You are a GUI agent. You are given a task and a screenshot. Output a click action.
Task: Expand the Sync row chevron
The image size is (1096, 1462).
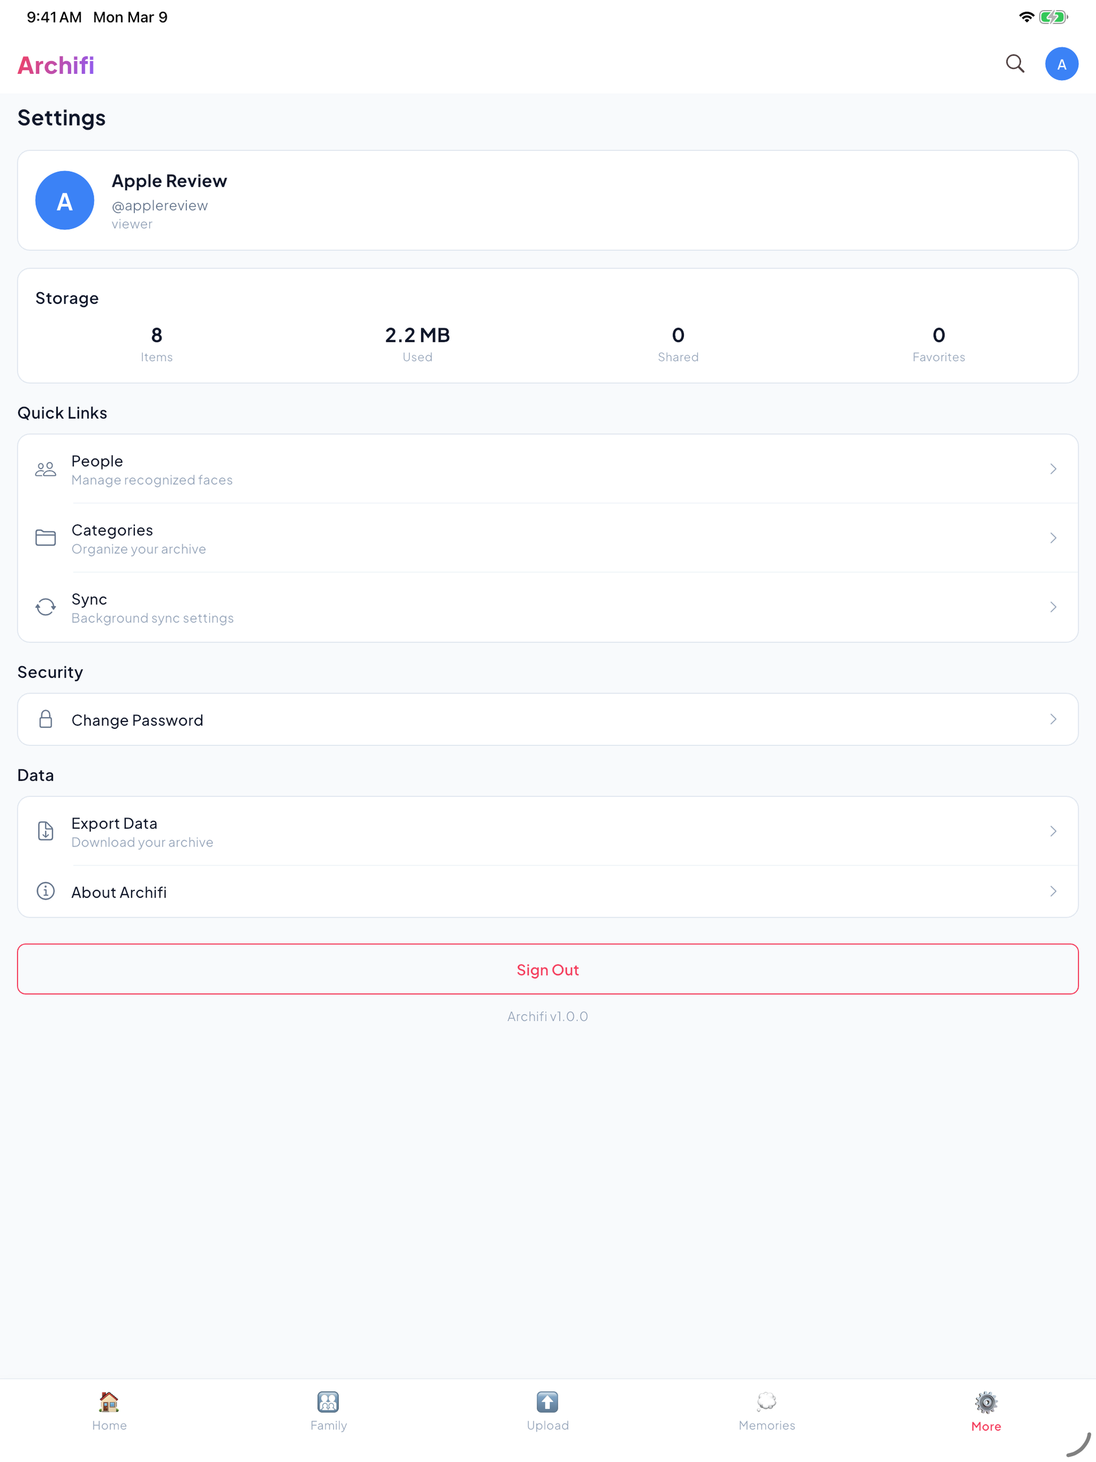tap(1053, 607)
